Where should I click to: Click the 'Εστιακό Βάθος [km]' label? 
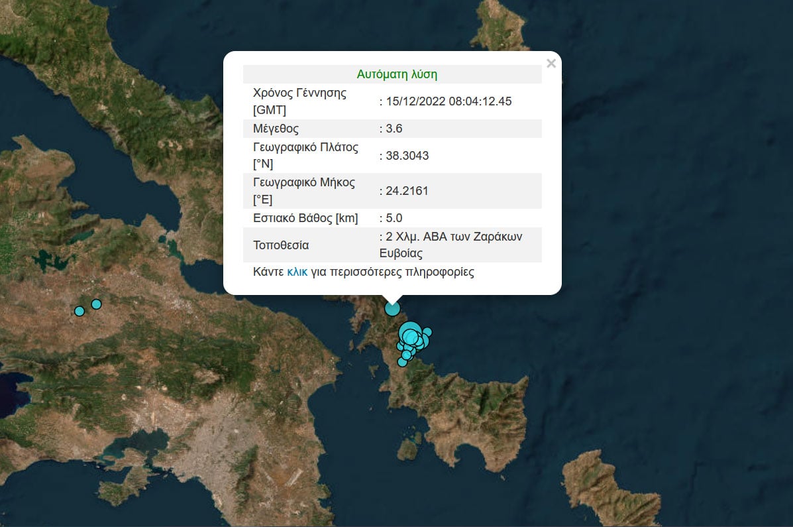[305, 218]
